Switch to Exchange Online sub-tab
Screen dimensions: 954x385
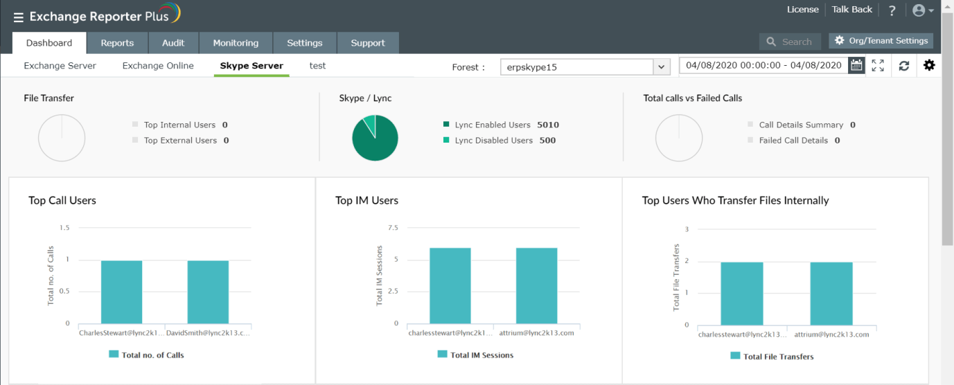(158, 66)
